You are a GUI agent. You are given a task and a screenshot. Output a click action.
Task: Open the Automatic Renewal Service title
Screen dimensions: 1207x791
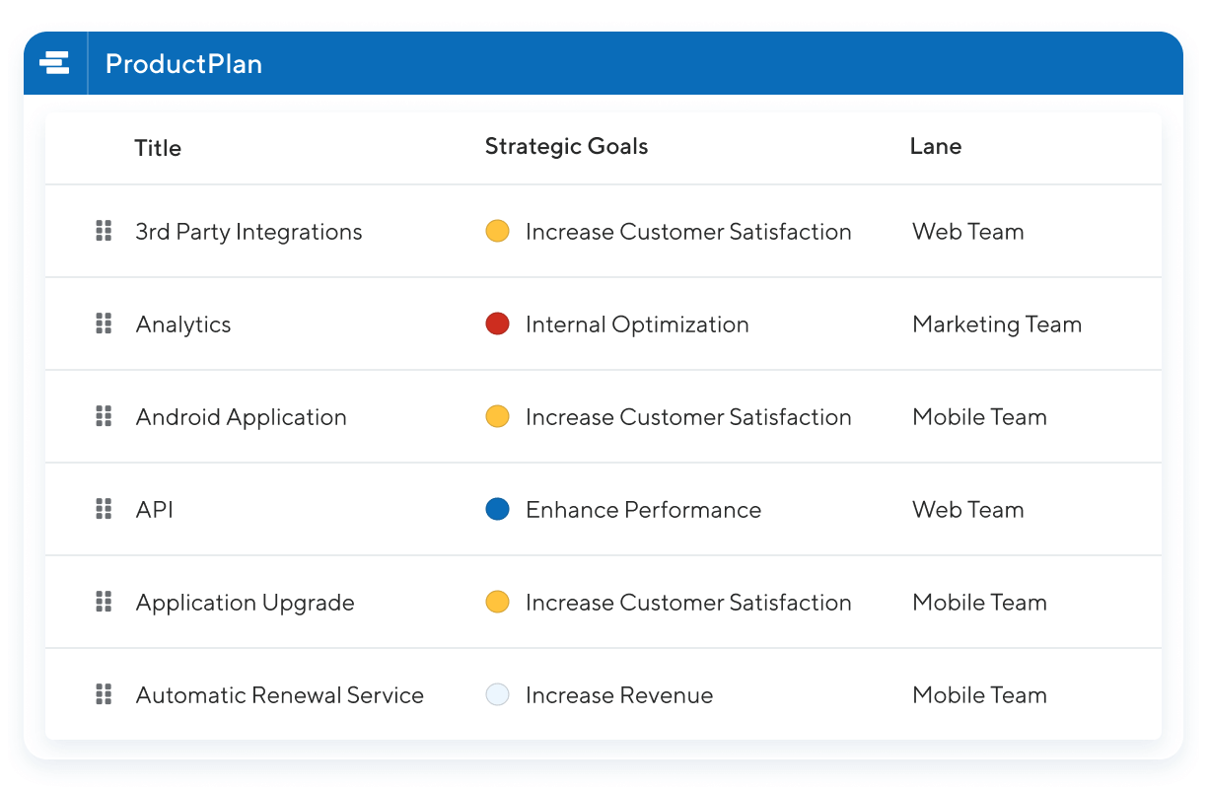(280, 695)
